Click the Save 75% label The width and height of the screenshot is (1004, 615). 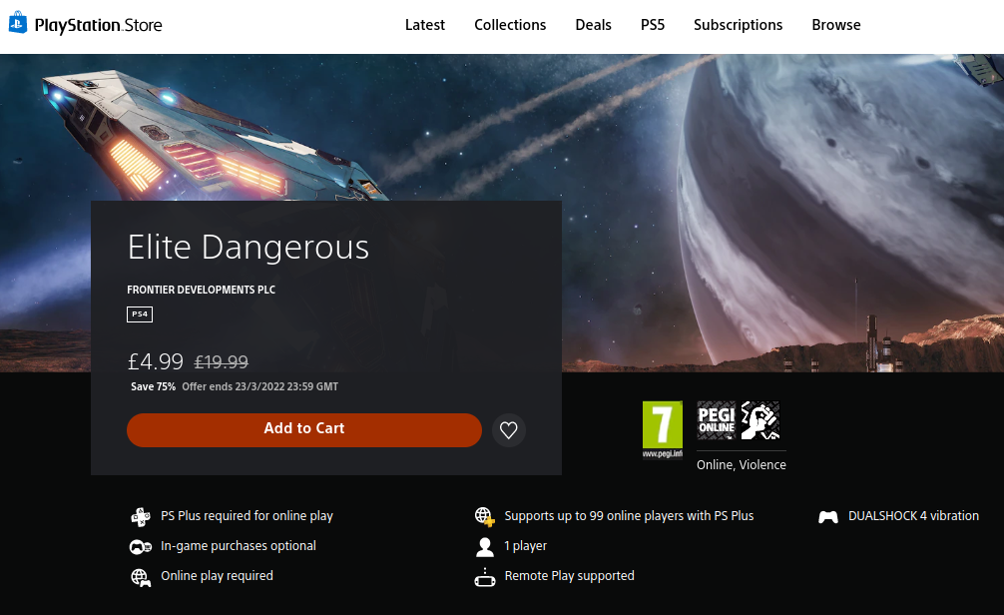click(153, 386)
